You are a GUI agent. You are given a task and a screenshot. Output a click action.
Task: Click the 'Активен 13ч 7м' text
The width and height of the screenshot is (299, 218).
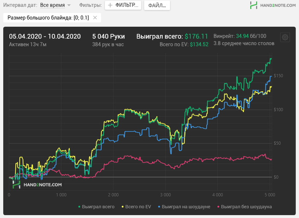[x=28, y=44]
